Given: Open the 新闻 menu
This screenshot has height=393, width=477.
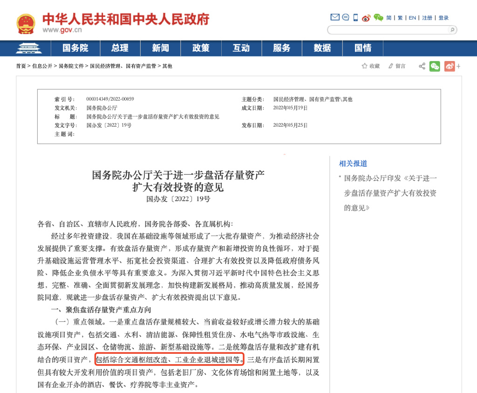Looking at the screenshot, I should [160, 48].
